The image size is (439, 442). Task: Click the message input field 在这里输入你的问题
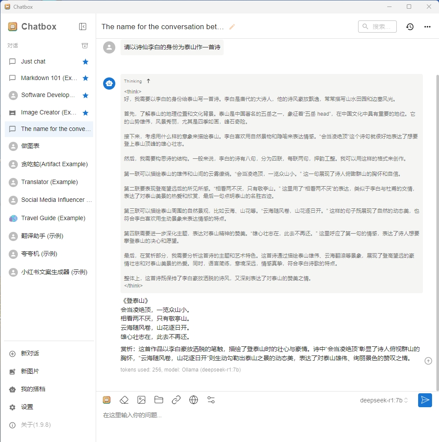tap(266, 415)
